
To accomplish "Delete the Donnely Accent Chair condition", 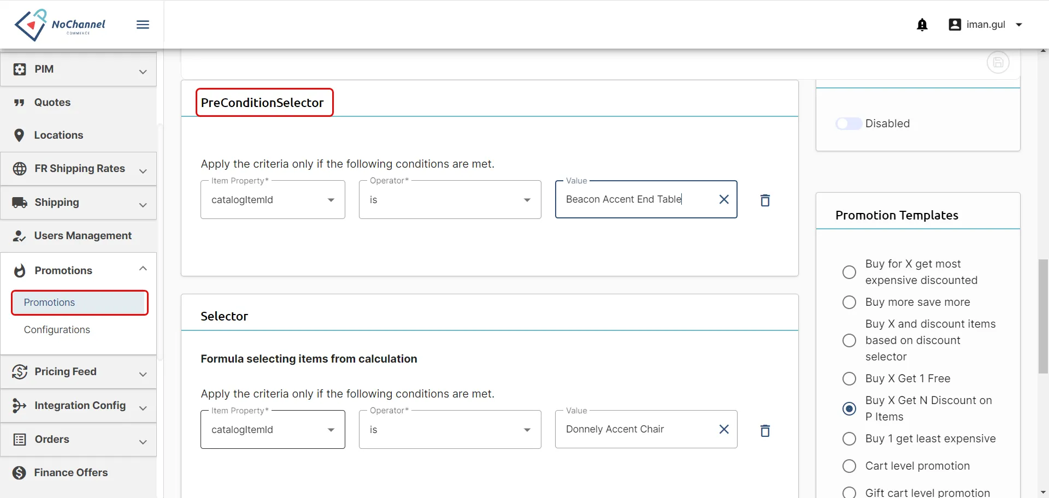I will click(x=765, y=431).
